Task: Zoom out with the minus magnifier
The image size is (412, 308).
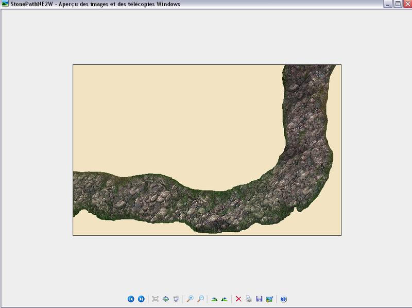Action: (x=200, y=299)
